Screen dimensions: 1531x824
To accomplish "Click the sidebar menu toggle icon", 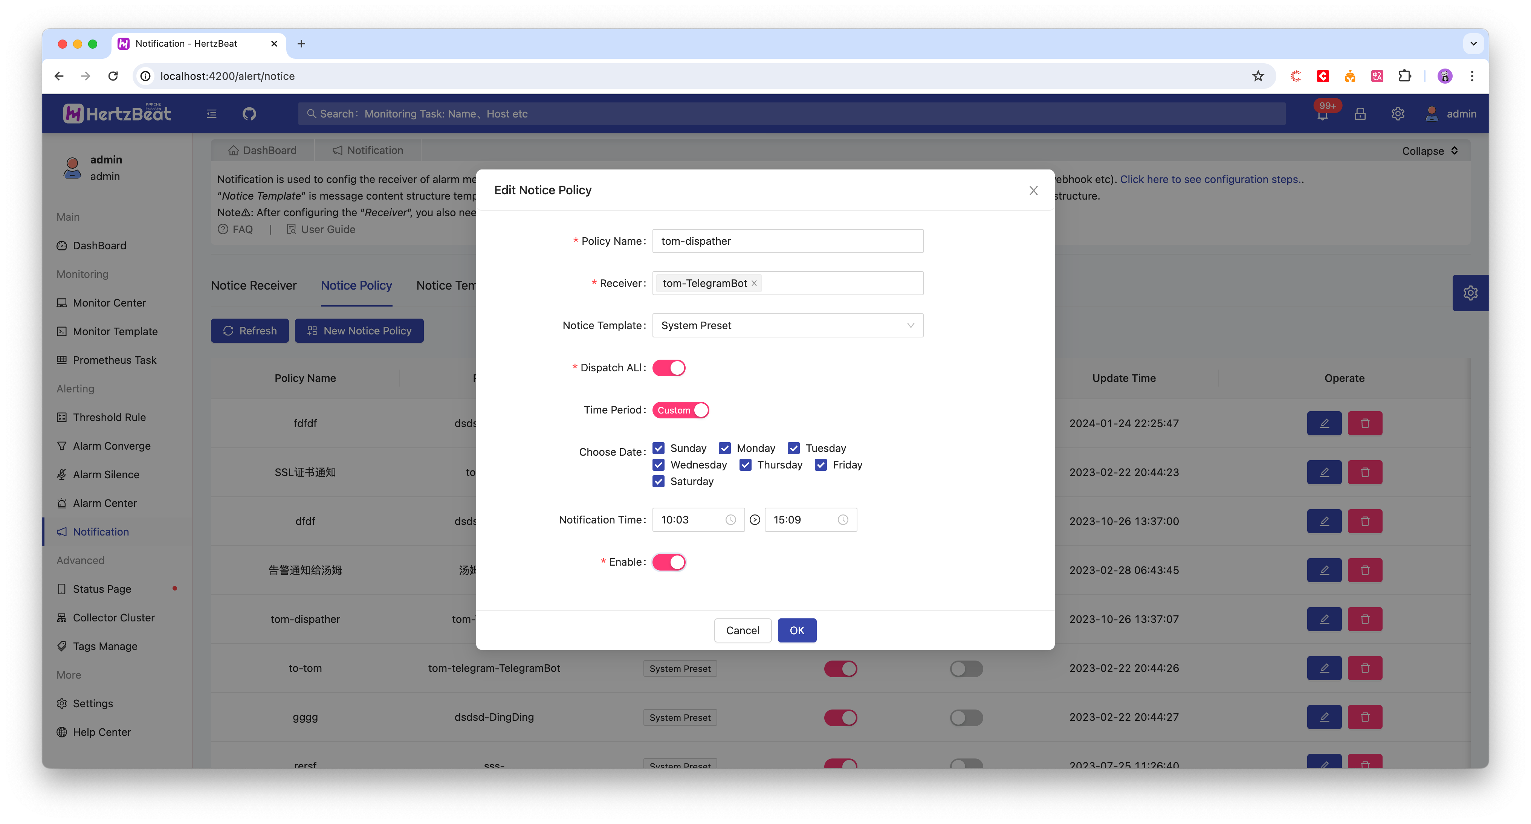I will (x=211, y=113).
